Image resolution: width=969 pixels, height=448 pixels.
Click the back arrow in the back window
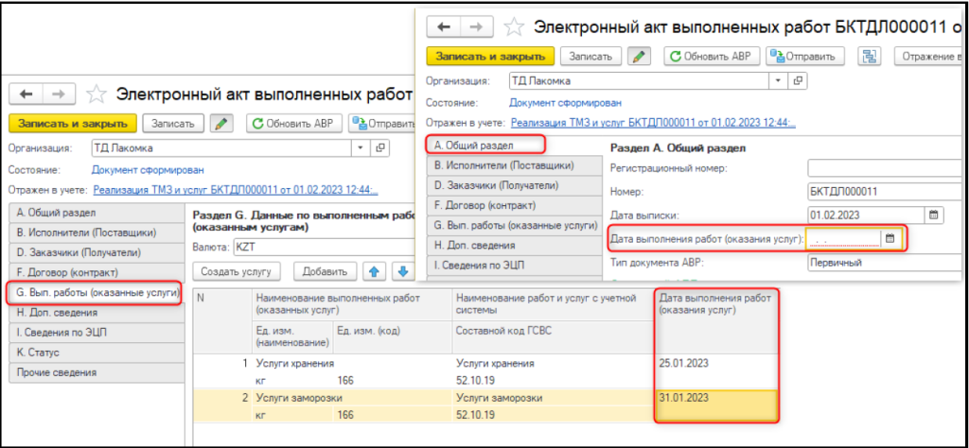[26, 94]
